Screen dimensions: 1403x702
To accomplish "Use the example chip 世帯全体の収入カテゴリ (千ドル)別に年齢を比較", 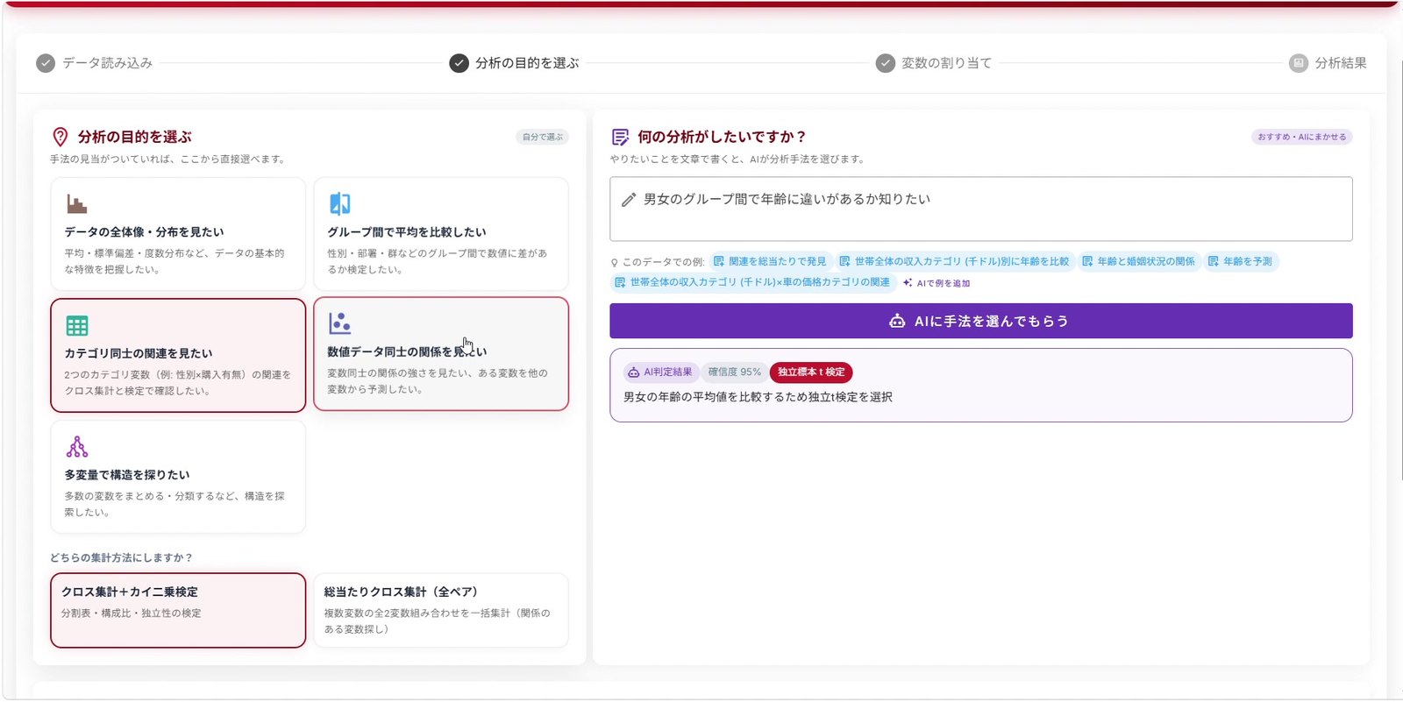I will tap(955, 261).
